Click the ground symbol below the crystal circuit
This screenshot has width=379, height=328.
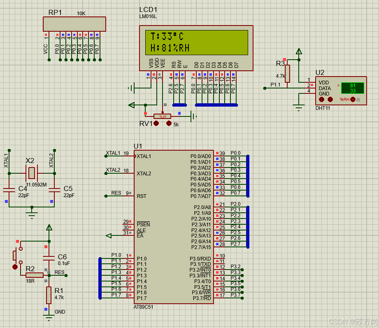point(32,215)
